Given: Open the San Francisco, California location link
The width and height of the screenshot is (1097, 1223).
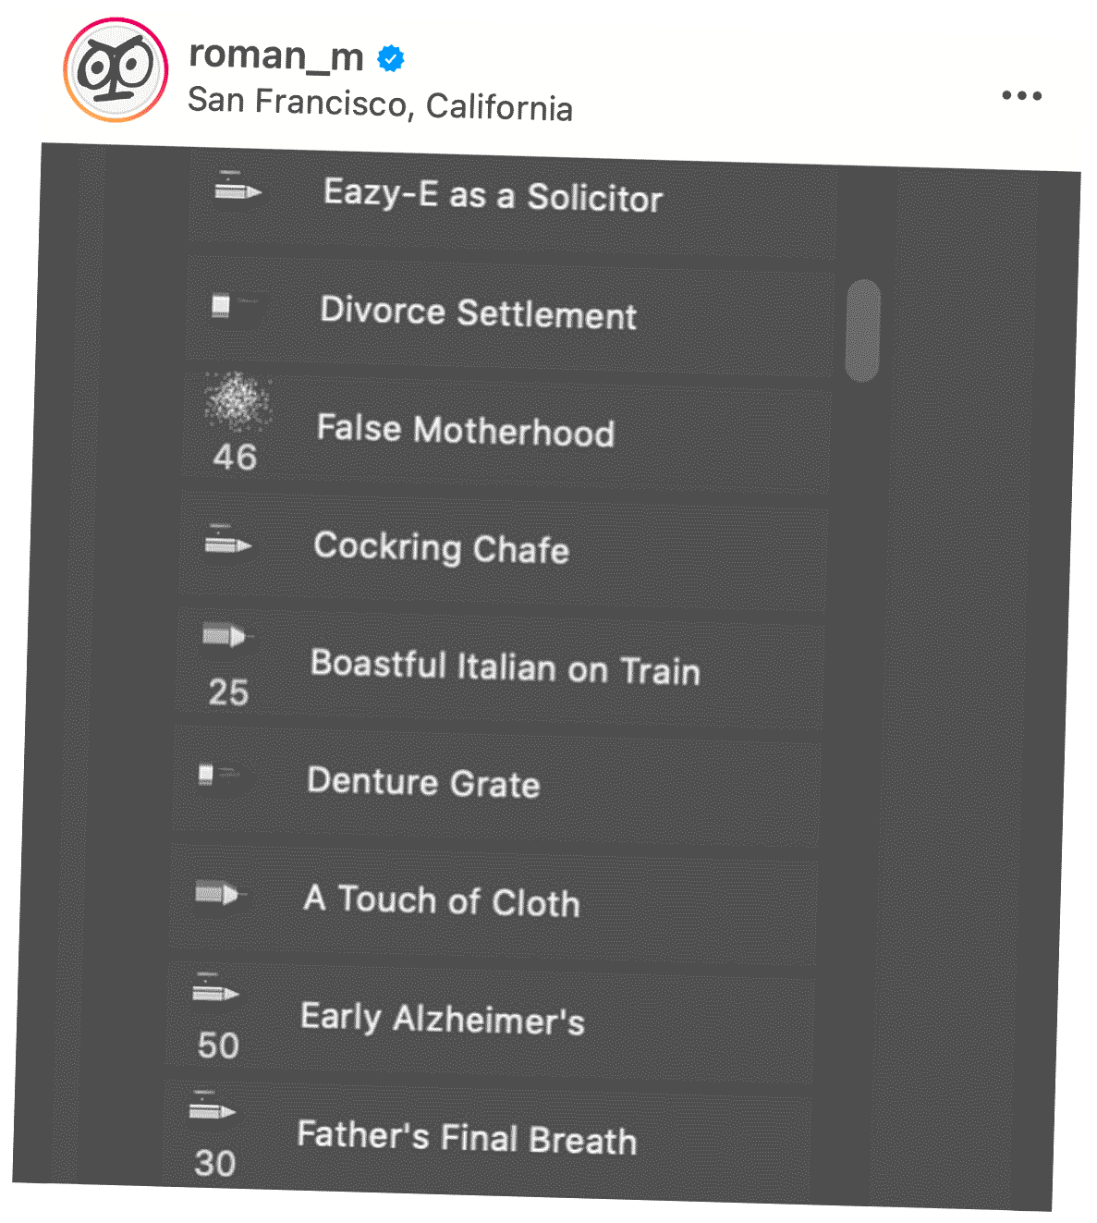Looking at the screenshot, I should coord(380,103).
